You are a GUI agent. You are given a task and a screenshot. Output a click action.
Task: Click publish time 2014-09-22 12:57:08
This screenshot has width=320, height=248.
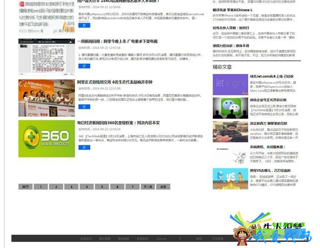100,88
